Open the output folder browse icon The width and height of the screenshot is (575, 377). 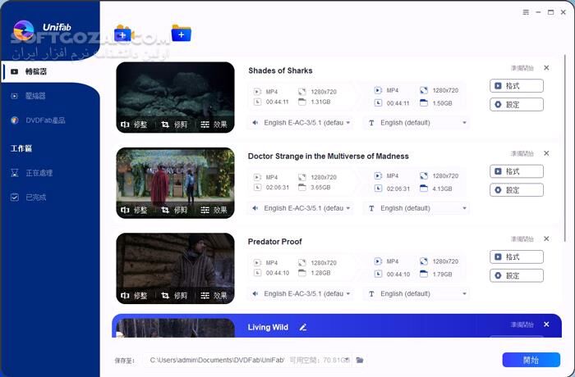[360, 360]
